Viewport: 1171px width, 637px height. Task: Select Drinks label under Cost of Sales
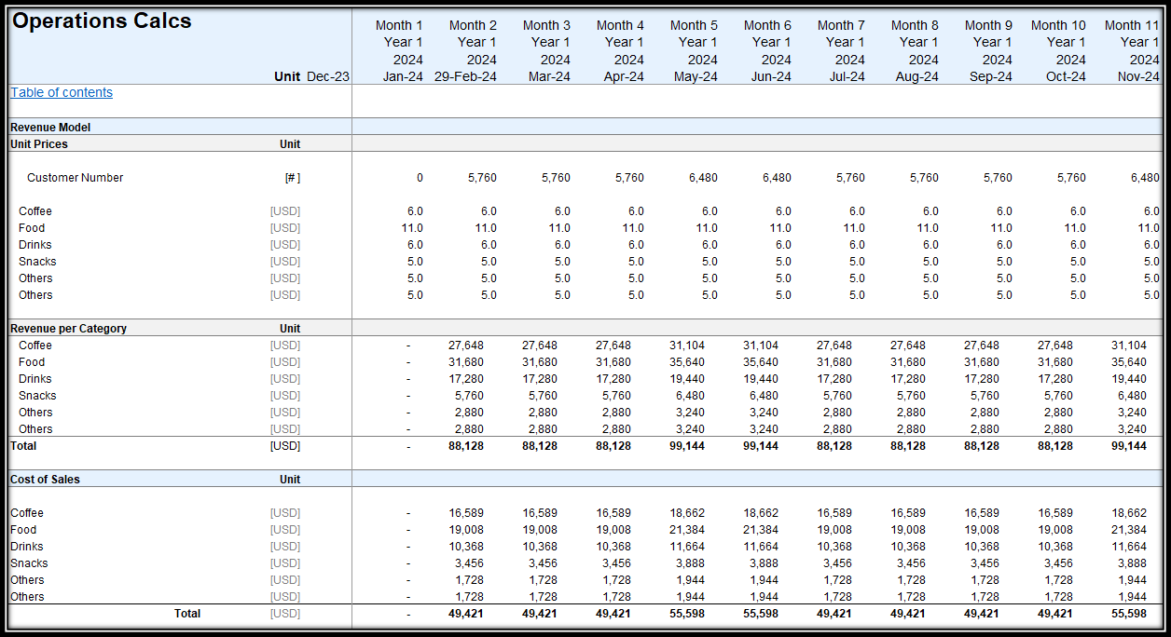tap(27, 547)
